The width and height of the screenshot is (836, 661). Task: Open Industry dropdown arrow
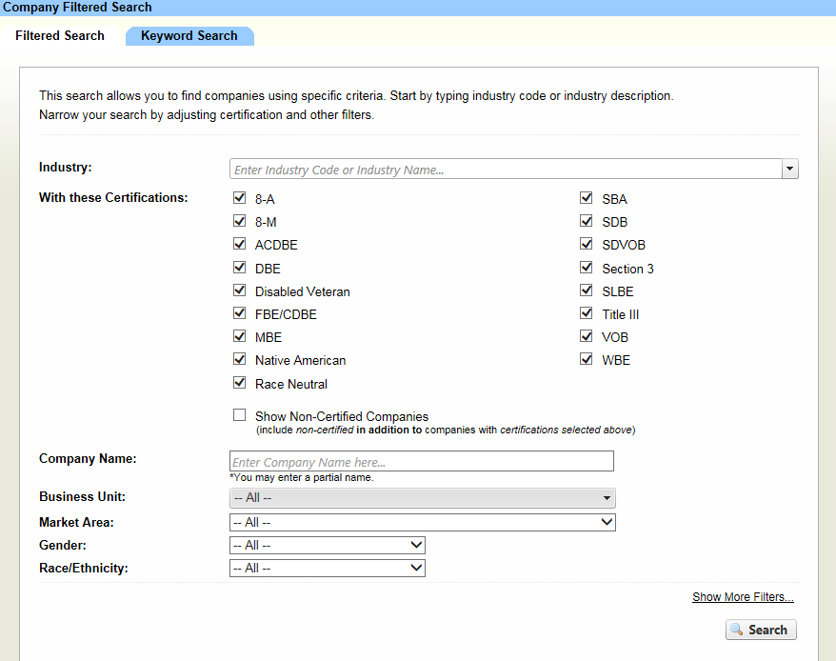click(x=789, y=170)
